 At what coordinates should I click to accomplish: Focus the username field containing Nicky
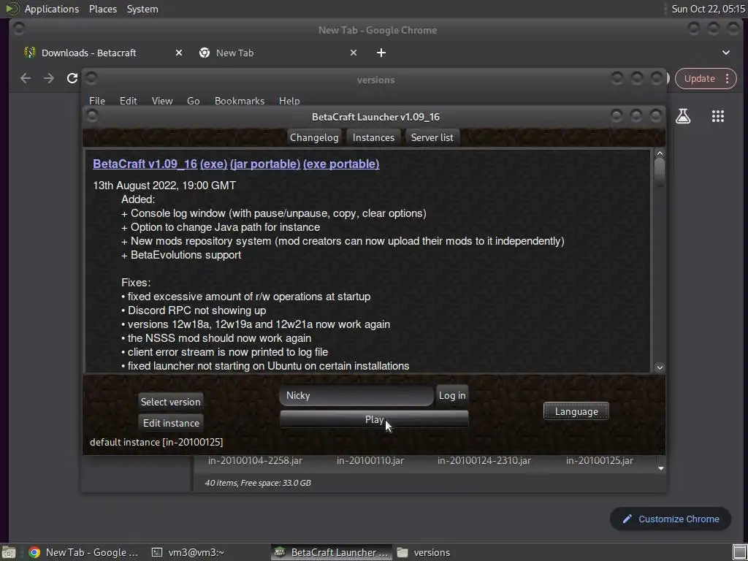coord(356,395)
